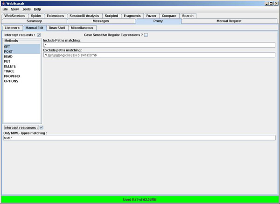The image size is (280, 204).
Task: Open the File menu
Action: click(5, 9)
